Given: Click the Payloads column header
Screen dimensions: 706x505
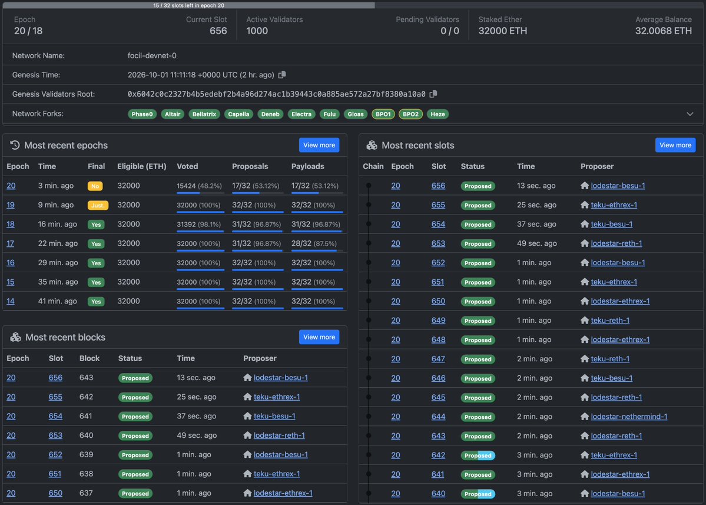Looking at the screenshot, I should 307,166.
